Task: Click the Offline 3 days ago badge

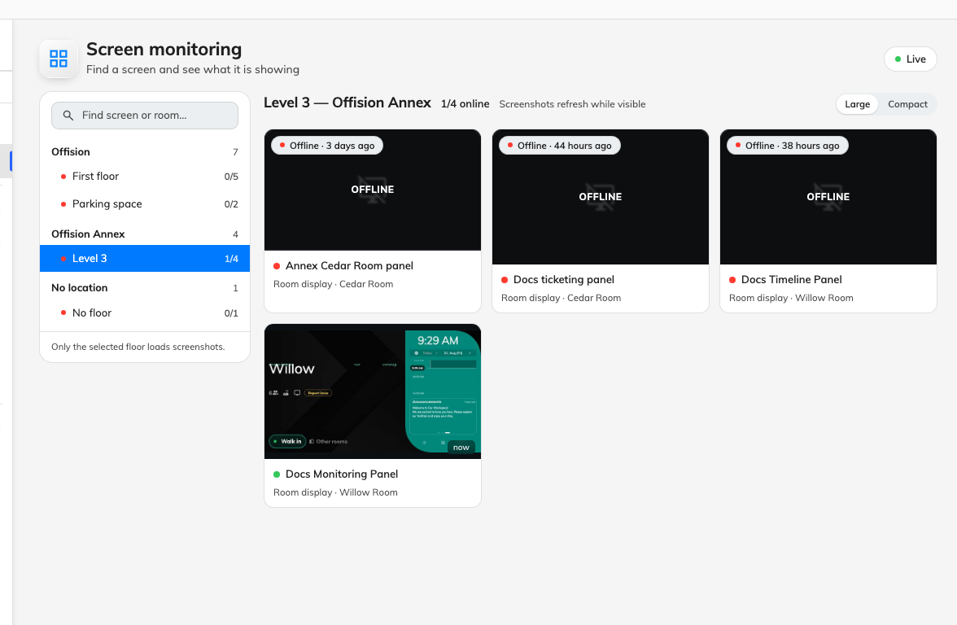Action: pos(327,145)
